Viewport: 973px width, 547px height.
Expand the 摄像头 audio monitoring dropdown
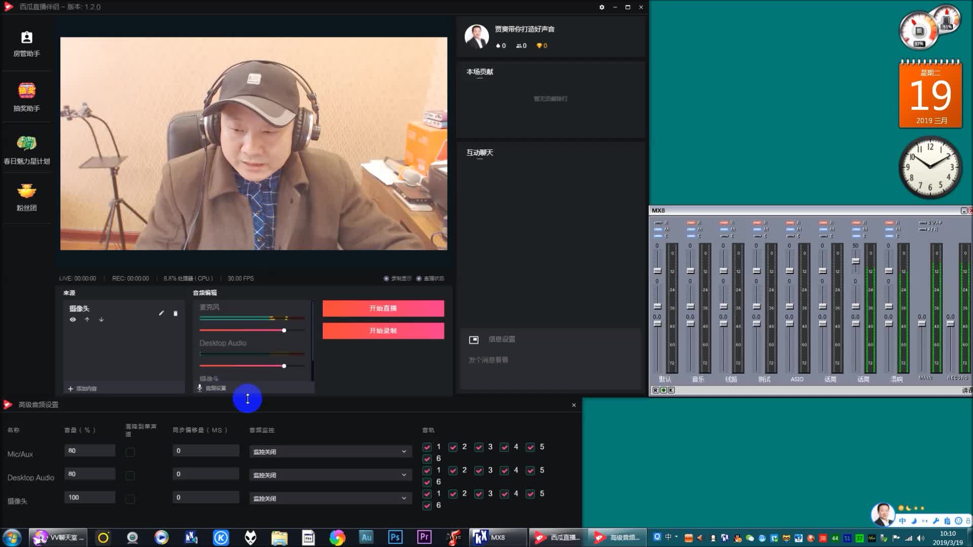[329, 498]
